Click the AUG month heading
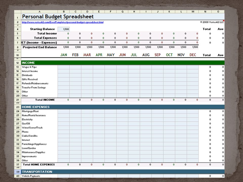The height and width of the screenshot is (182, 243). coord(146,55)
